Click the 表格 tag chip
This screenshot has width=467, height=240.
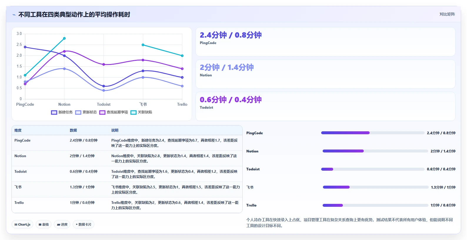[44, 224]
